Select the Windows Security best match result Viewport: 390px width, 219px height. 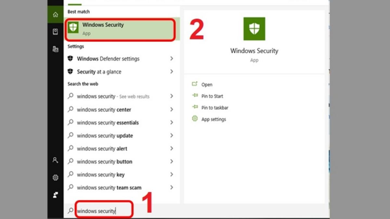point(120,29)
